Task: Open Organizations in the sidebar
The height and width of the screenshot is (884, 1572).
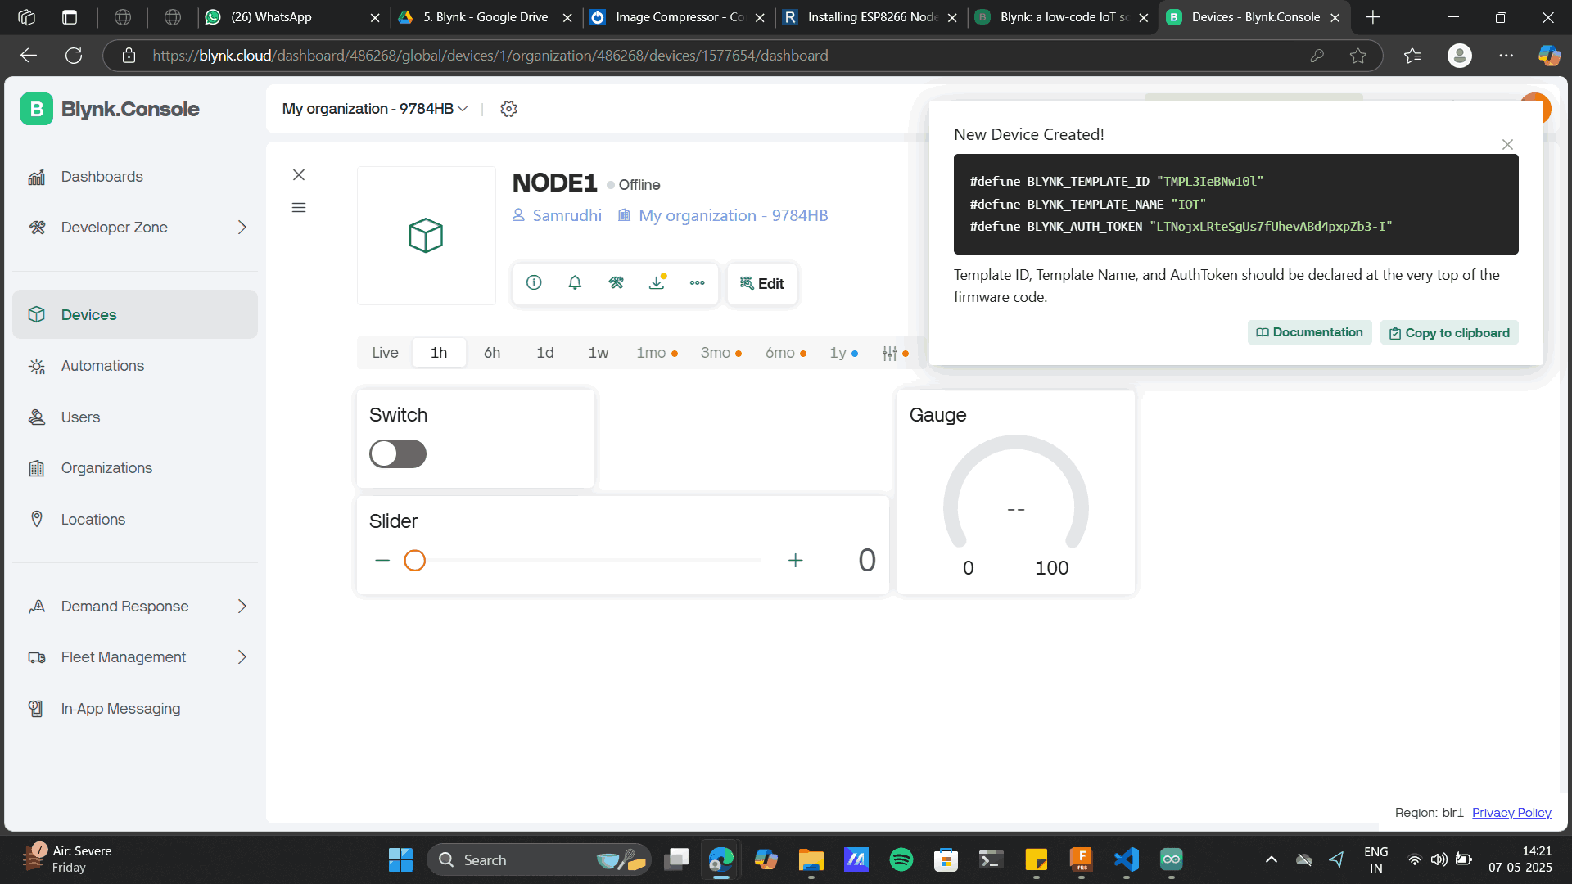Action: pyautogui.click(x=135, y=468)
